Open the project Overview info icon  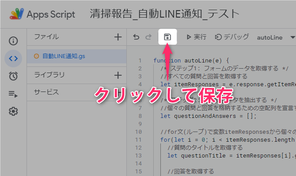[x=13, y=41]
